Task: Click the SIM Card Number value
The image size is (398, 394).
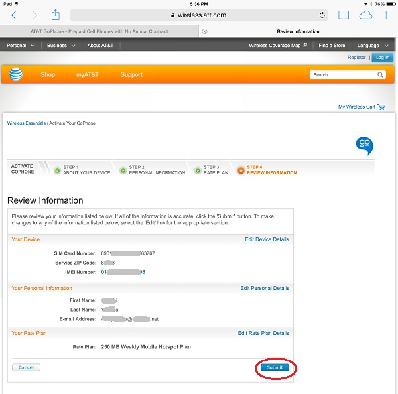Action: pyautogui.click(x=127, y=253)
